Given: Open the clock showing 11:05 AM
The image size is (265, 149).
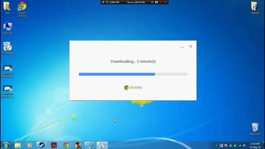Looking at the screenshot, I should click(255, 145).
